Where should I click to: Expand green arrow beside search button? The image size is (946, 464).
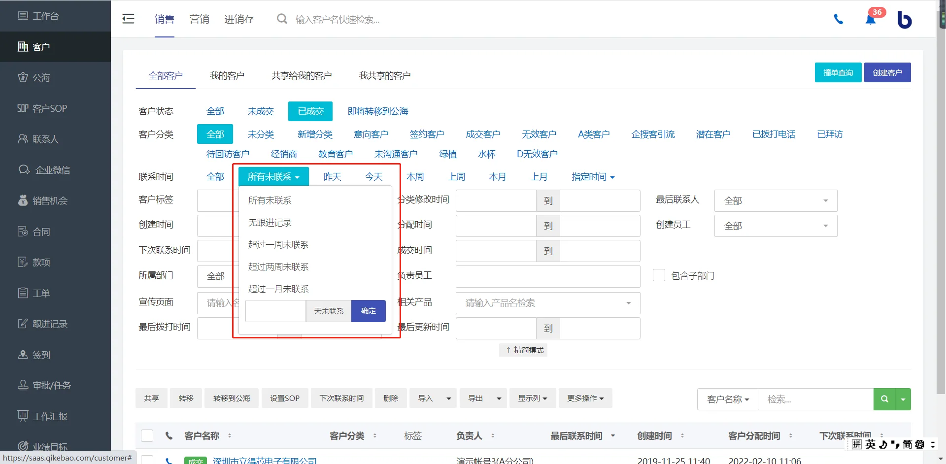coord(903,399)
